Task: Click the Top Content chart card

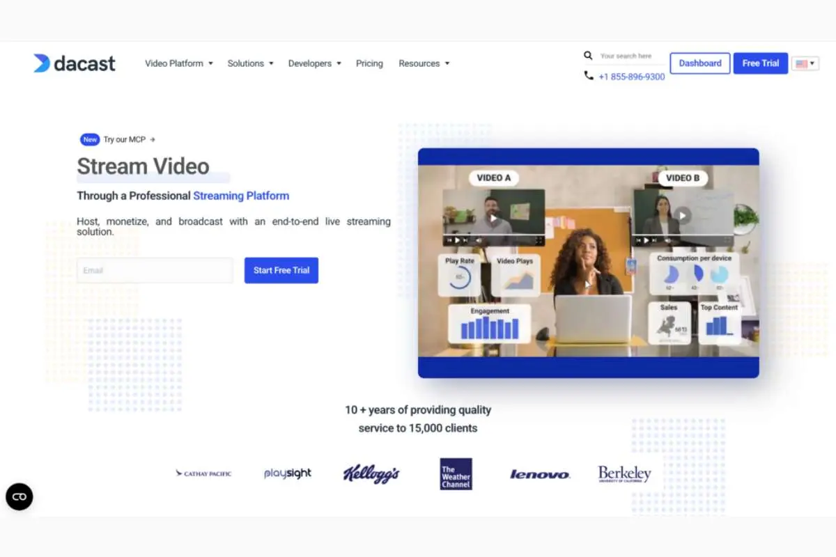Action: [719, 323]
